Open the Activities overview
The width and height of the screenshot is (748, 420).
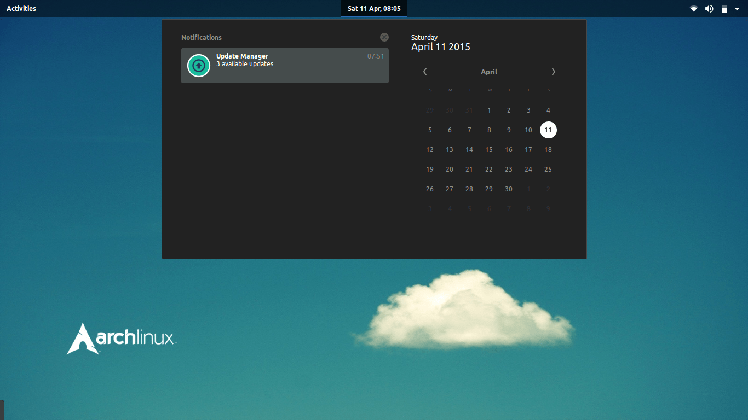coord(21,8)
